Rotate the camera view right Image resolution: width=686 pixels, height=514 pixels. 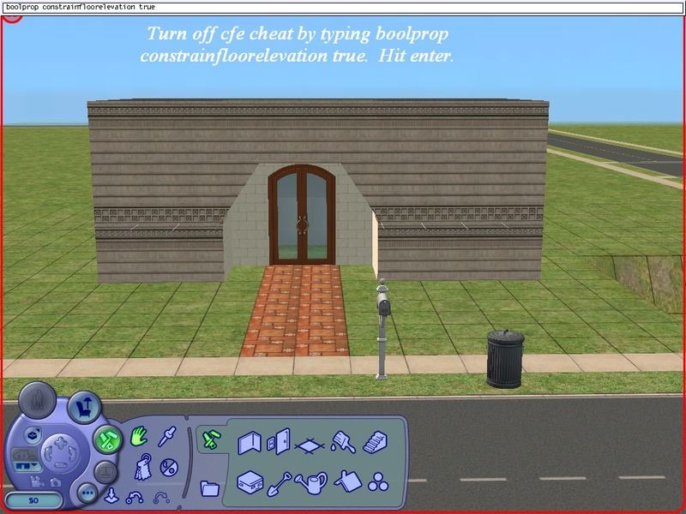[x=73, y=454]
